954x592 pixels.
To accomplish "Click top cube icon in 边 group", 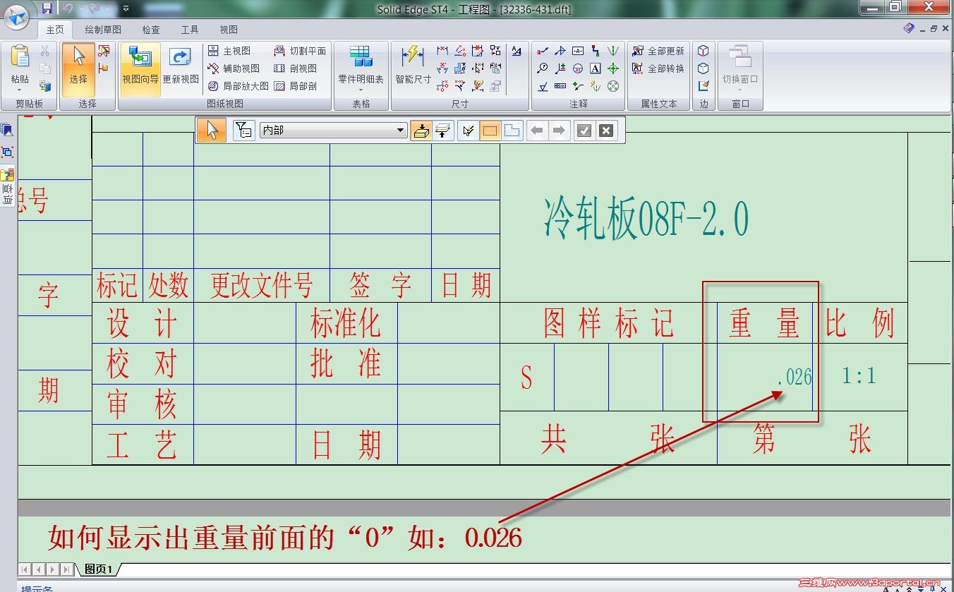I will (703, 51).
